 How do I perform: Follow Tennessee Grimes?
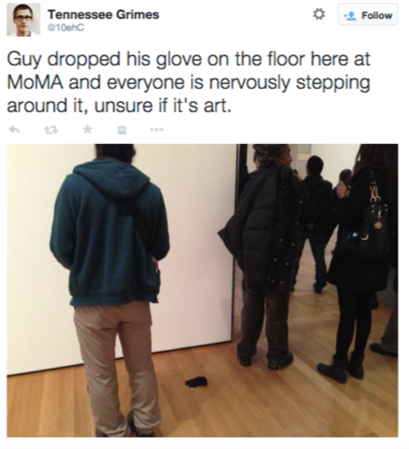click(x=368, y=15)
